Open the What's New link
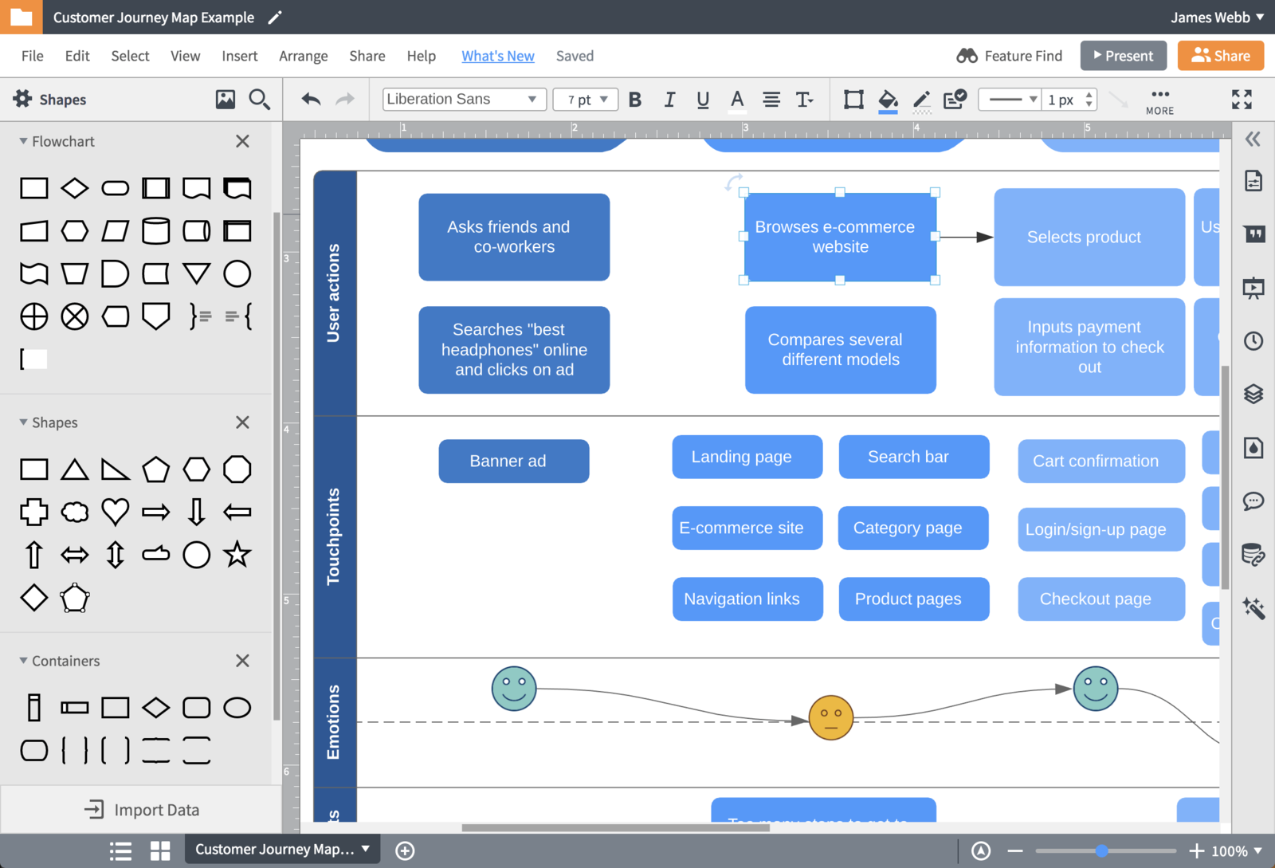Image resolution: width=1275 pixels, height=868 pixels. tap(497, 56)
